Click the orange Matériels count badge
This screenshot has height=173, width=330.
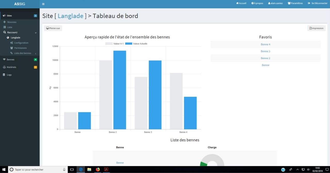pos(35,67)
